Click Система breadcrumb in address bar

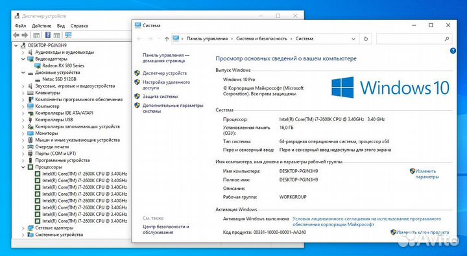pos(304,39)
